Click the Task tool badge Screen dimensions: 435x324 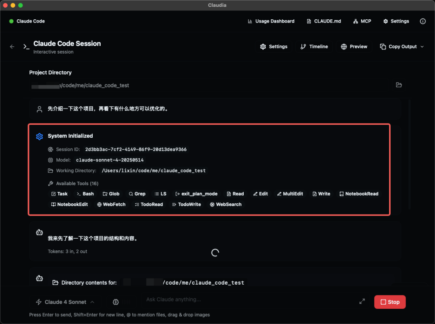tap(59, 194)
